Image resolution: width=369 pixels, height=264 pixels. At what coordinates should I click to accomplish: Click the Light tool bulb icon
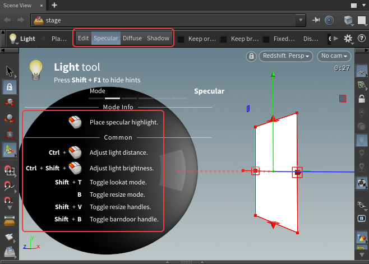click(x=13, y=39)
